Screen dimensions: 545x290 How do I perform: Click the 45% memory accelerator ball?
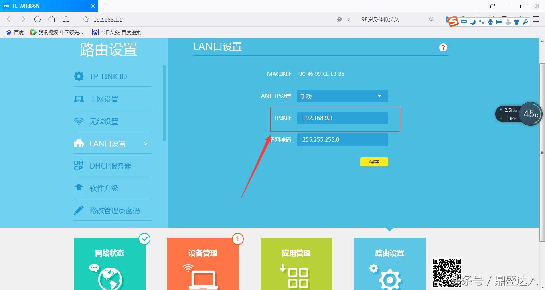(x=531, y=114)
